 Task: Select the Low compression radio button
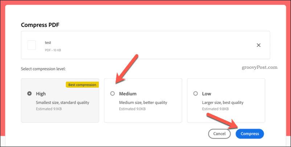click(195, 93)
